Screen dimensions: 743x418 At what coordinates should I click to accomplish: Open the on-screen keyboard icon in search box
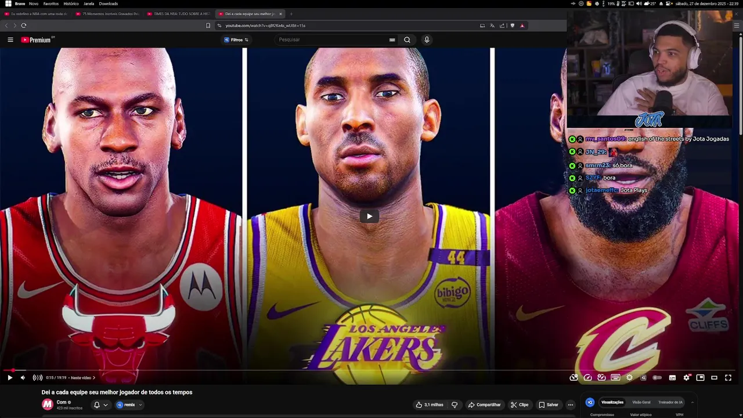(392, 39)
